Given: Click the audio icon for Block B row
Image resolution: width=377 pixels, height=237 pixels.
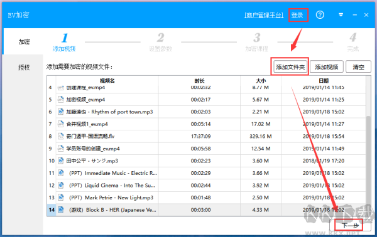Looking at the screenshot, I should click(x=61, y=209).
